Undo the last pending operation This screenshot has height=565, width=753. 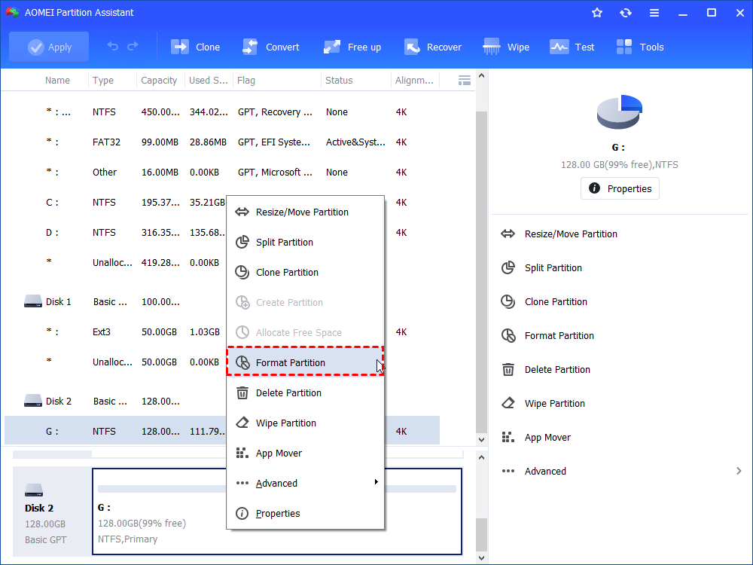pyautogui.click(x=112, y=47)
